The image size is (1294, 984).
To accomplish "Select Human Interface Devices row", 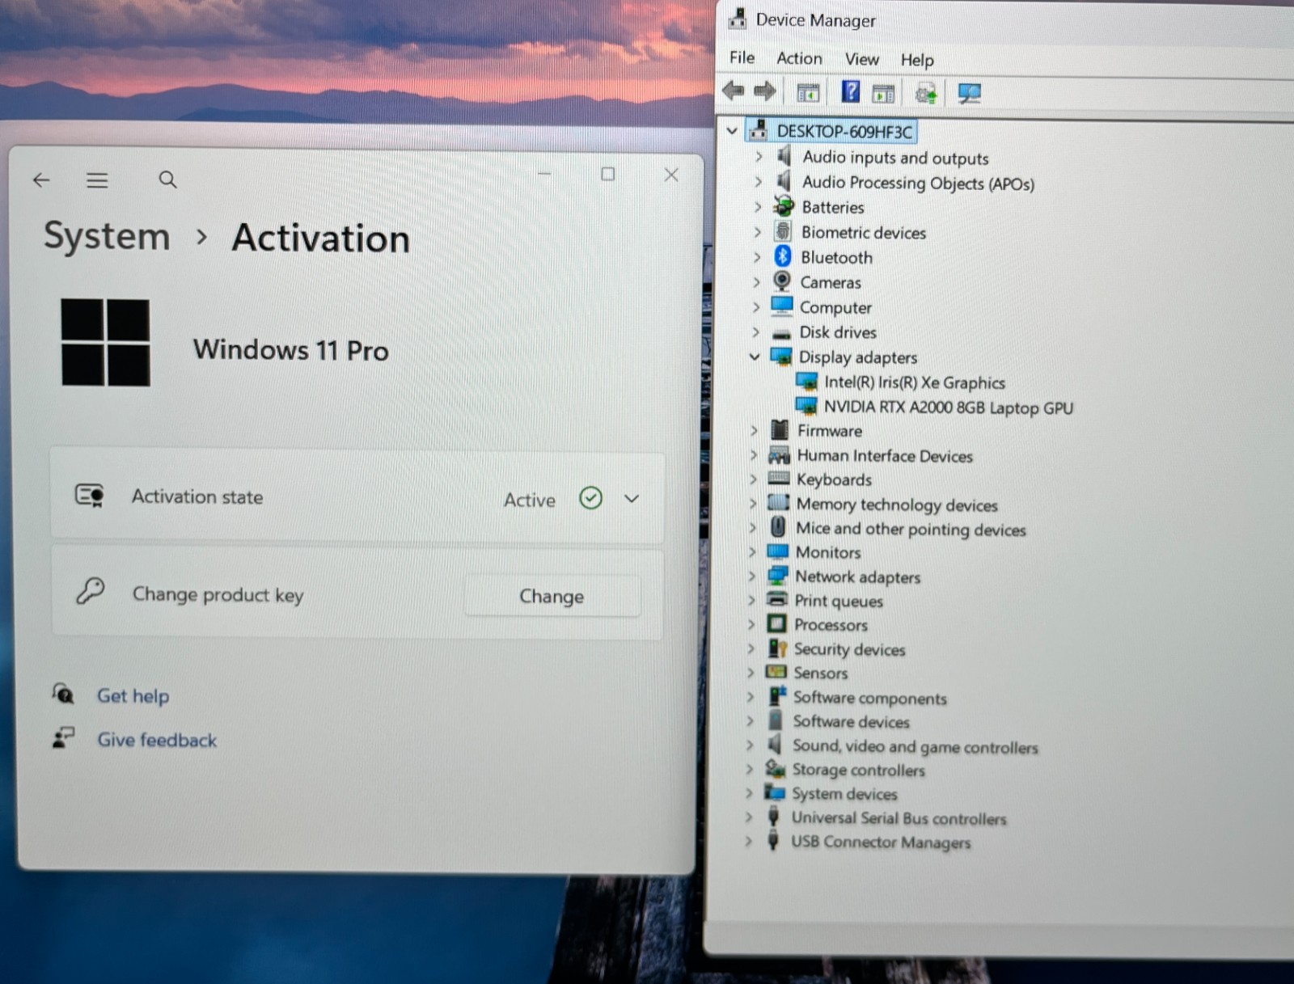I will click(885, 456).
